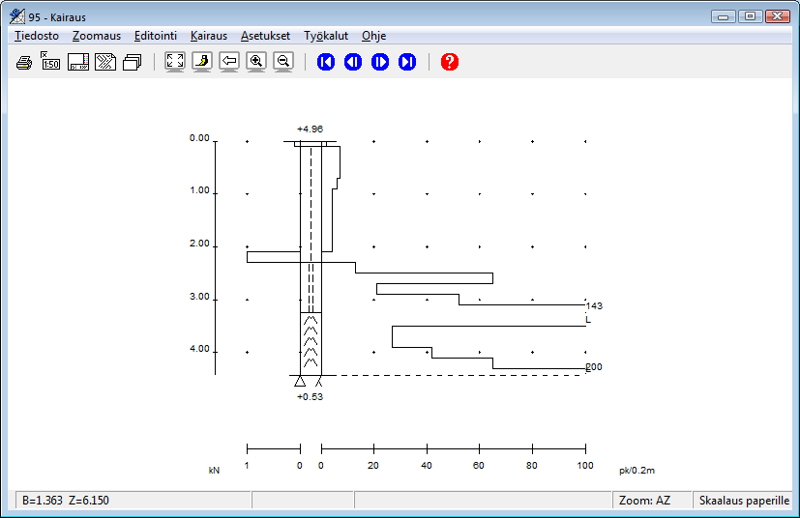
Task: Zoom out with the magnifier minus
Action: click(283, 62)
